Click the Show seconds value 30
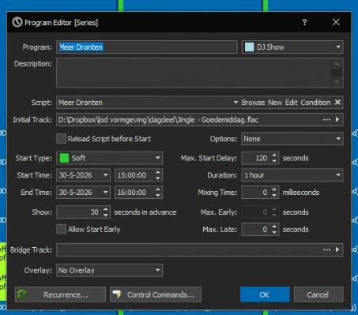This screenshot has width=358, height=315. 94,212
